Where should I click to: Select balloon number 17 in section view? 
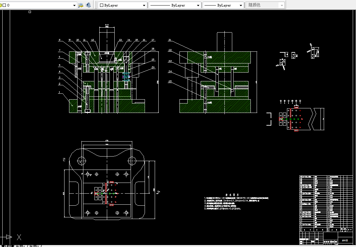(153, 40)
